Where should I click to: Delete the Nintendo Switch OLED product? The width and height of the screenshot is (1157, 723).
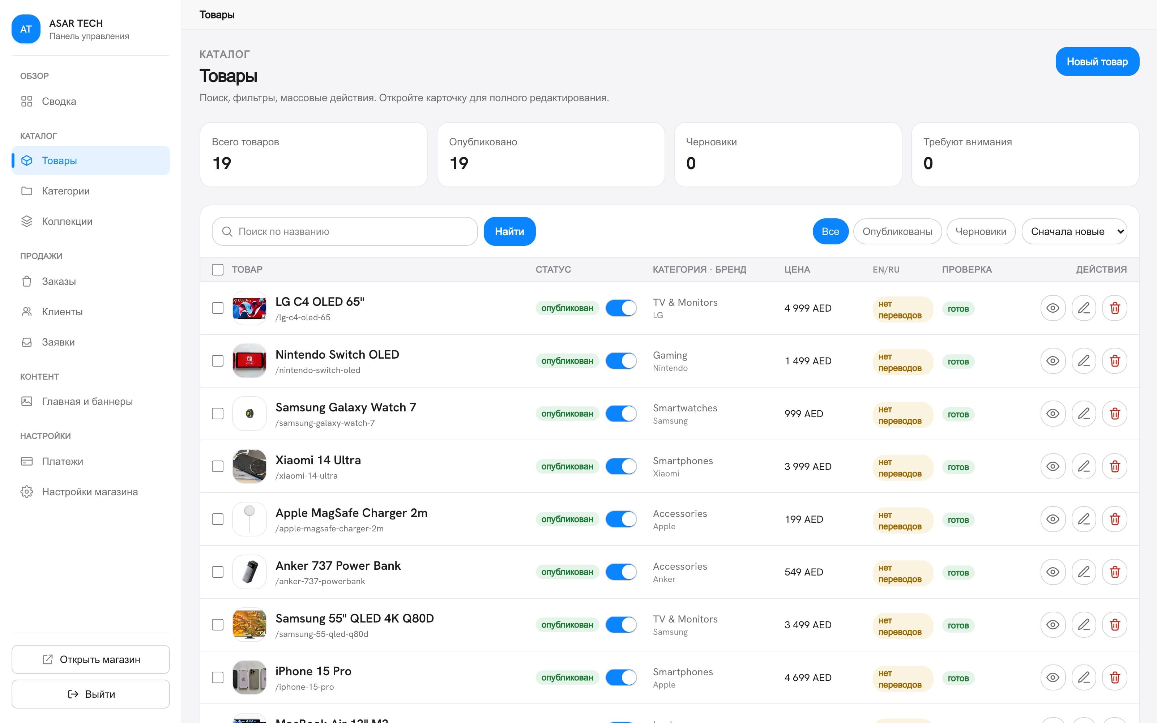point(1114,361)
